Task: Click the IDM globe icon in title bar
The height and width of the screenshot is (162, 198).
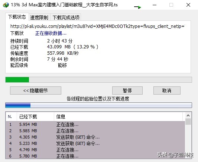Action: pyautogui.click(x=6, y=5)
